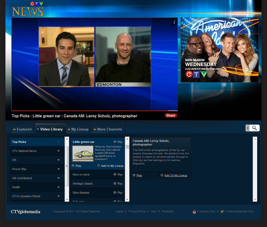The image size is (267, 227).
Task: Click the CTVglobemedia logo
Action: click(26, 212)
